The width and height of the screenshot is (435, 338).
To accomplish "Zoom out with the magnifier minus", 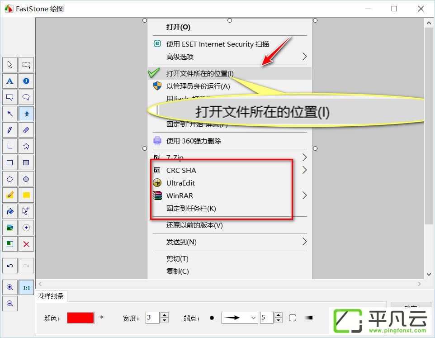I will pyautogui.click(x=9, y=304).
